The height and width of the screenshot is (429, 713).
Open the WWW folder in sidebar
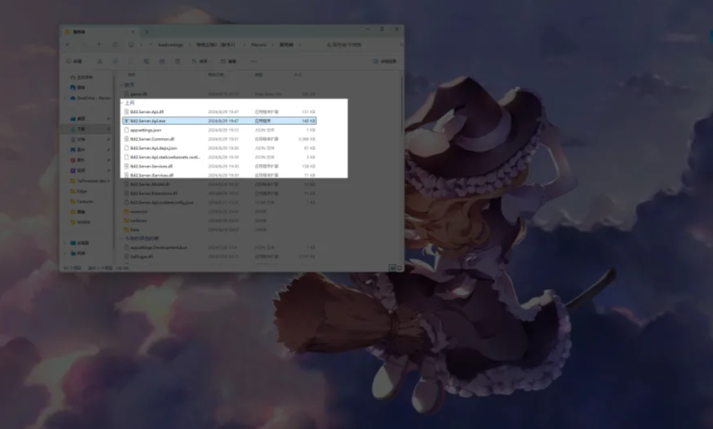(x=80, y=222)
